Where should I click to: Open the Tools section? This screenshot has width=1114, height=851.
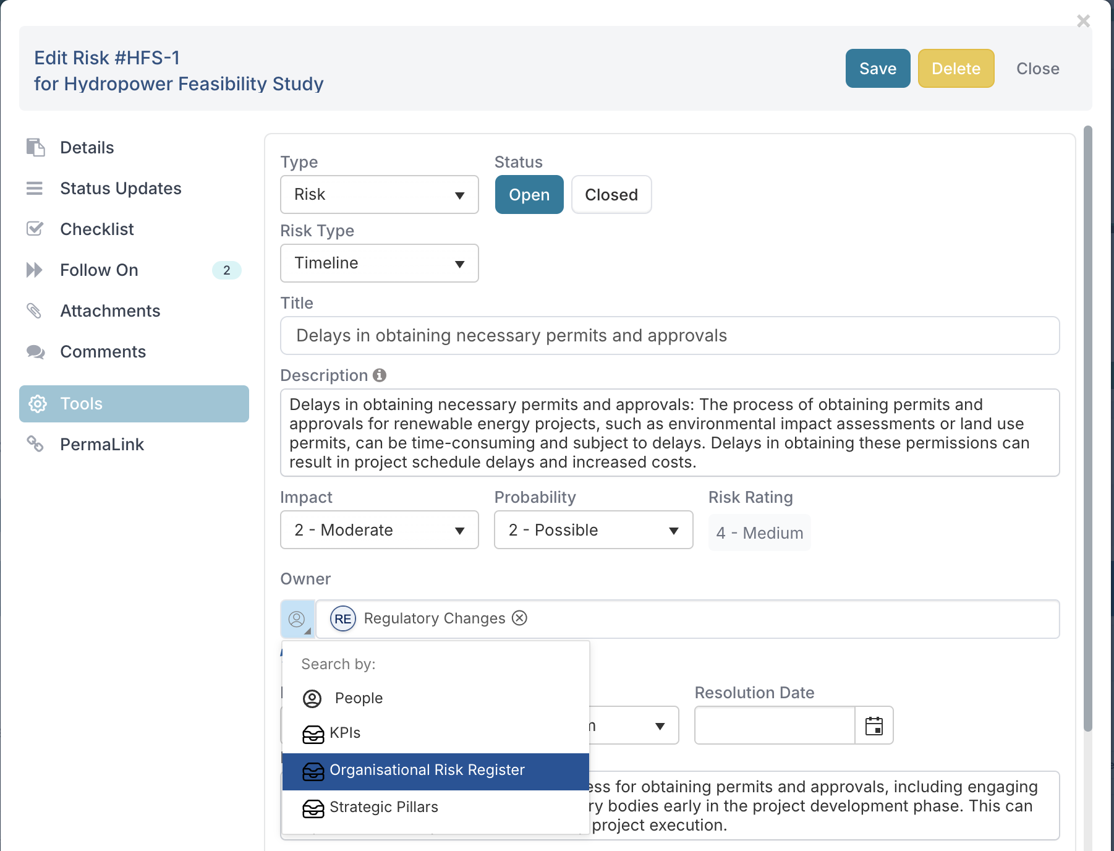coord(134,404)
